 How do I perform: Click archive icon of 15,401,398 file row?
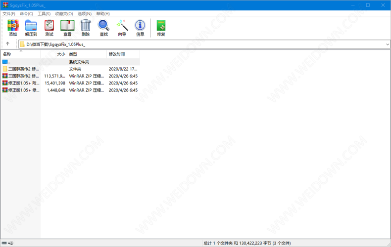click(x=5, y=83)
